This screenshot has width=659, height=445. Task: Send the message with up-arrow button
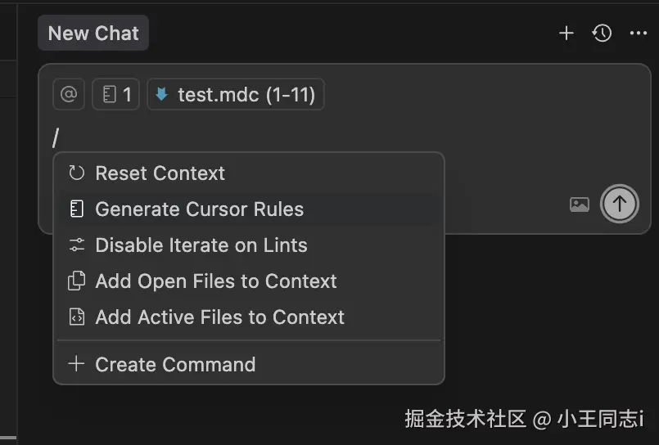(x=619, y=205)
